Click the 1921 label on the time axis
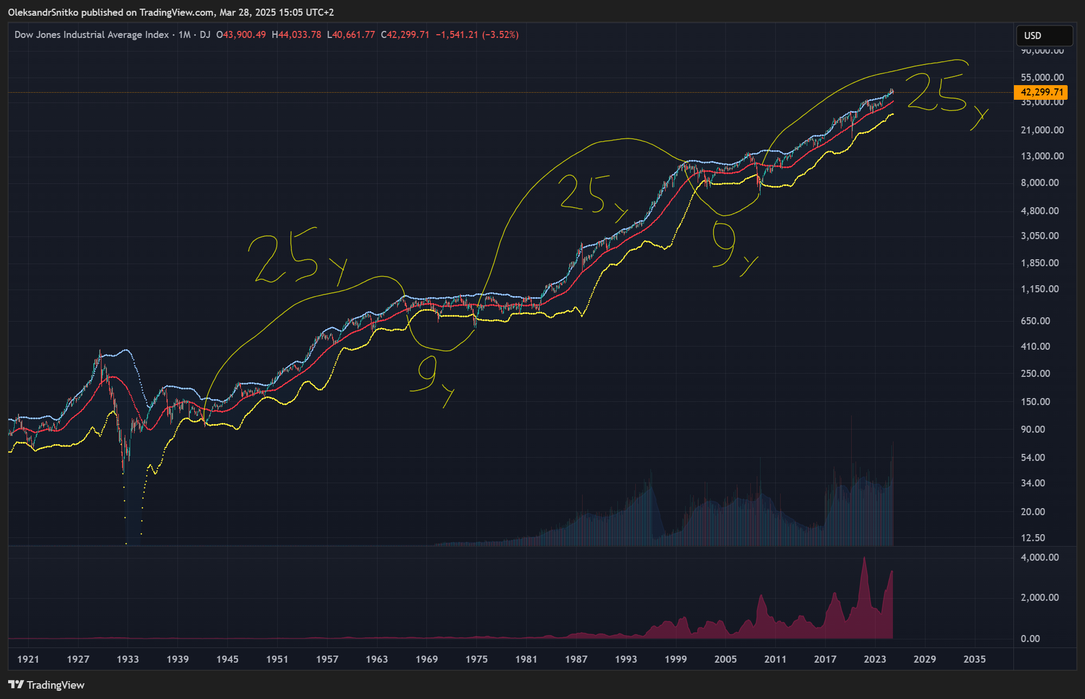The width and height of the screenshot is (1085, 699). tap(28, 659)
